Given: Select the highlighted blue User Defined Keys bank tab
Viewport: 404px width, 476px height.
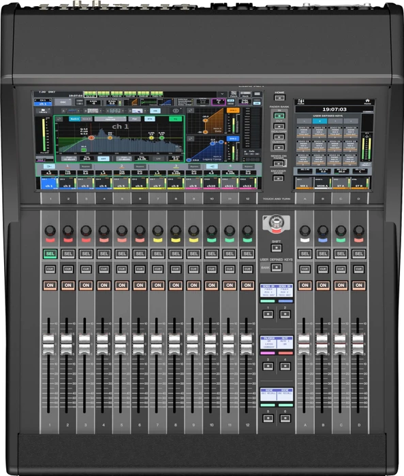Looking at the screenshot, I should [x=320, y=121].
